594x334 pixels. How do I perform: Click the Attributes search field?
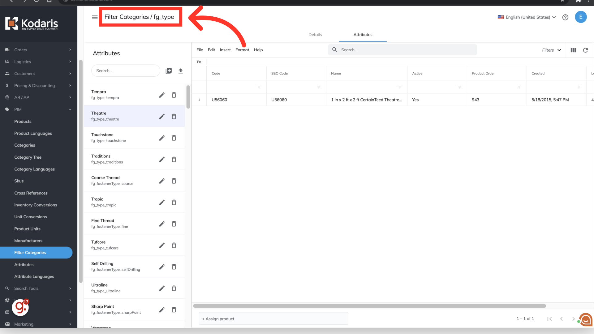tap(125, 71)
